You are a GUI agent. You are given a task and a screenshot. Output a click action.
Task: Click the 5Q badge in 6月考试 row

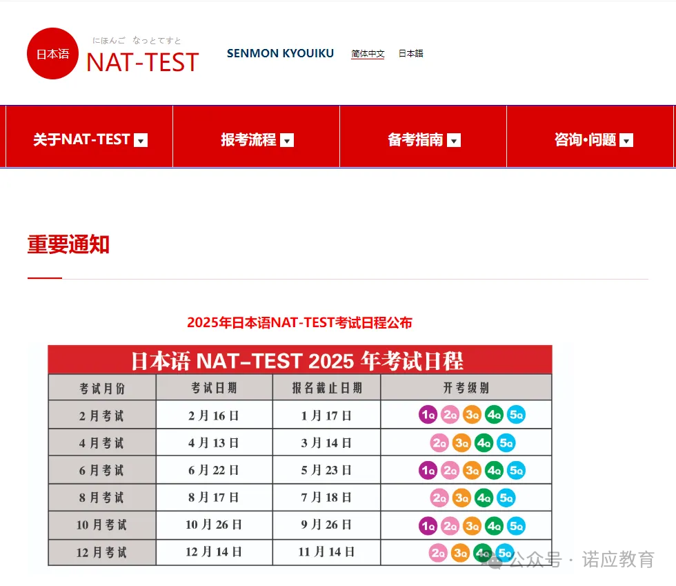click(x=516, y=470)
